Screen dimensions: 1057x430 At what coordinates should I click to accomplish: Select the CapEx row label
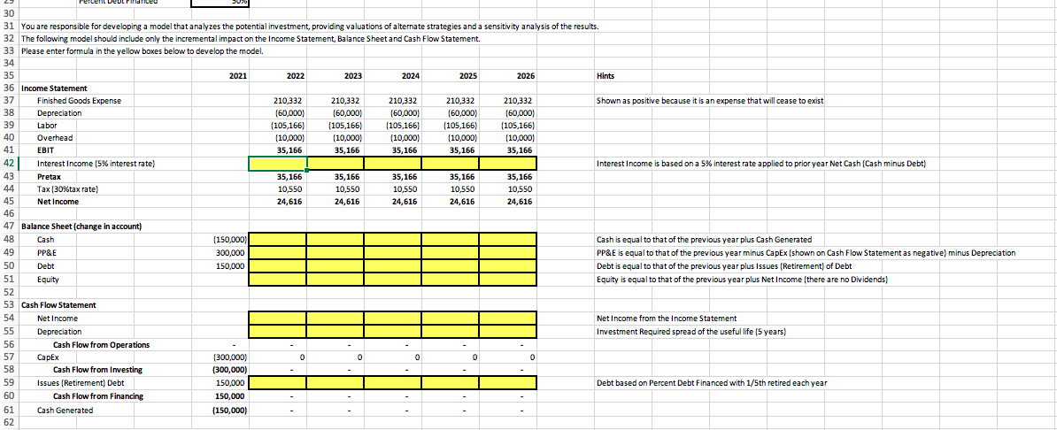point(48,357)
